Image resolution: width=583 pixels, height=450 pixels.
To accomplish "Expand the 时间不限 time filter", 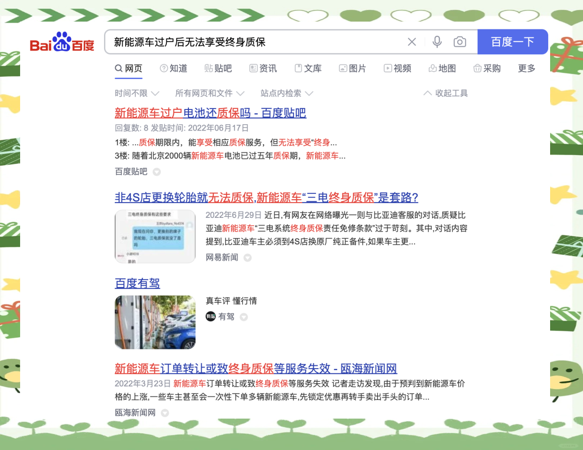I will [x=137, y=93].
